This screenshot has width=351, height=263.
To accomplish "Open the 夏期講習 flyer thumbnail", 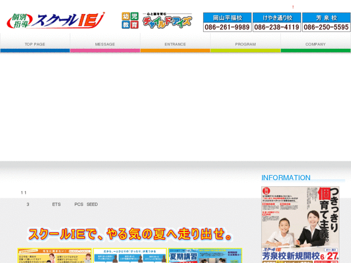I will (205, 255).
